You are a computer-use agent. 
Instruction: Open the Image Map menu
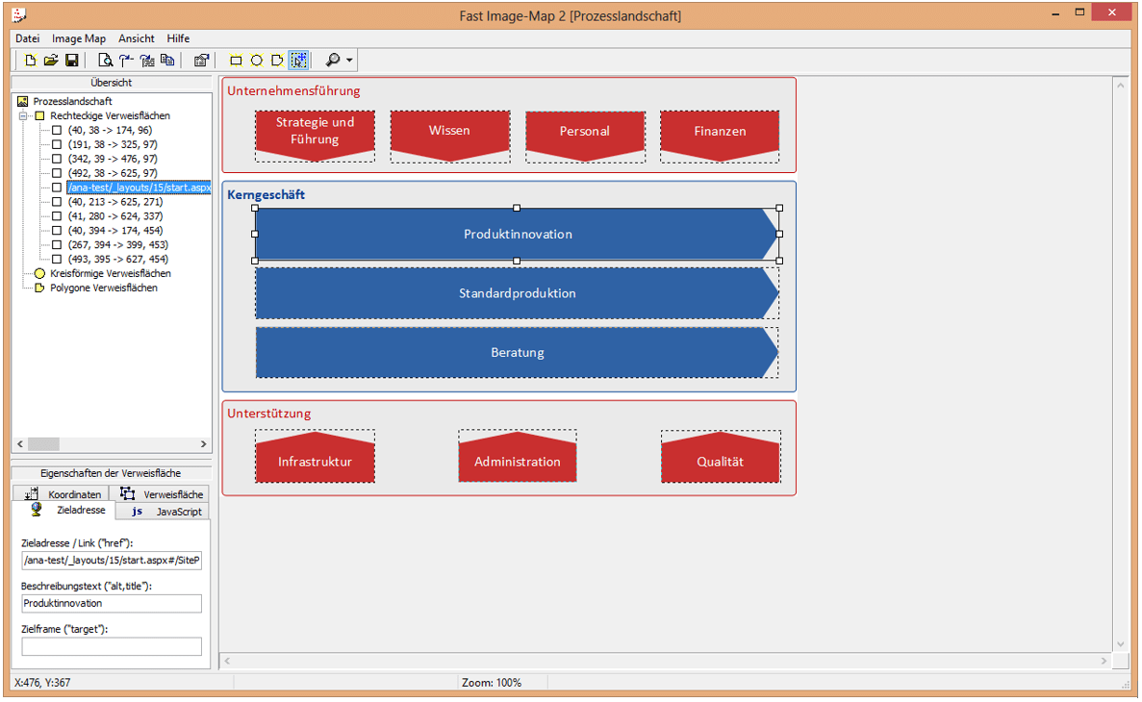click(x=79, y=38)
